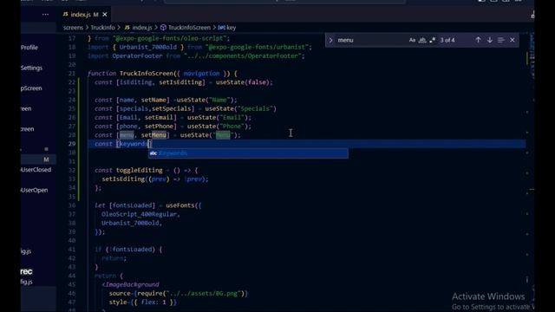Image resolution: width=555 pixels, height=312 pixels.
Task: Click line number 21 in gutter
Action: tap(72, 74)
